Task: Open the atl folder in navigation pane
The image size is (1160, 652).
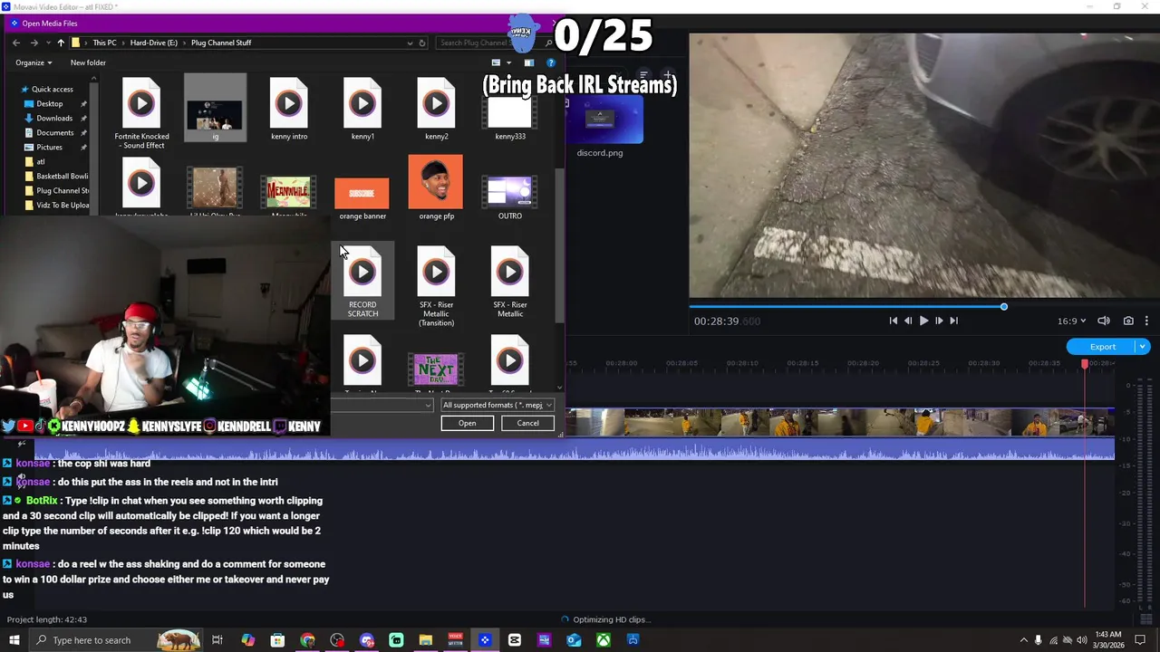Action: point(40,161)
